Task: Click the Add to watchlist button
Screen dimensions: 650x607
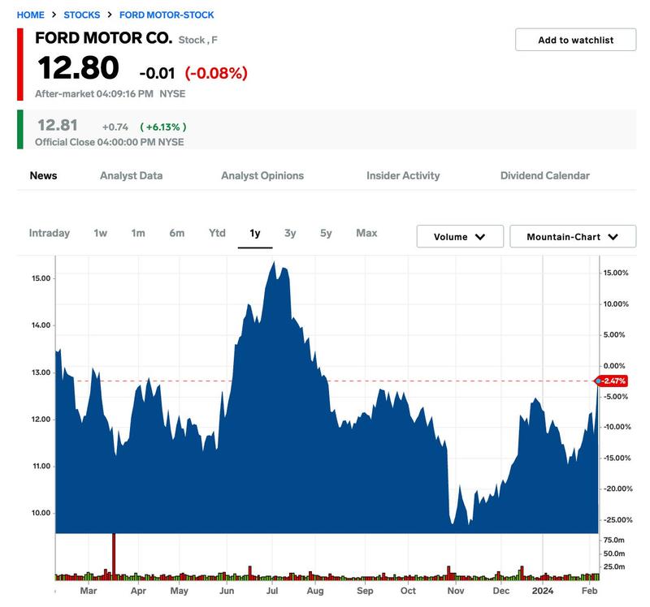Action: (x=575, y=40)
